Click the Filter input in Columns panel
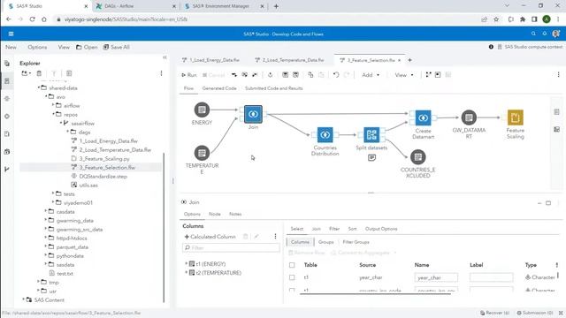This screenshot has width=566, height=318. pos(231,247)
